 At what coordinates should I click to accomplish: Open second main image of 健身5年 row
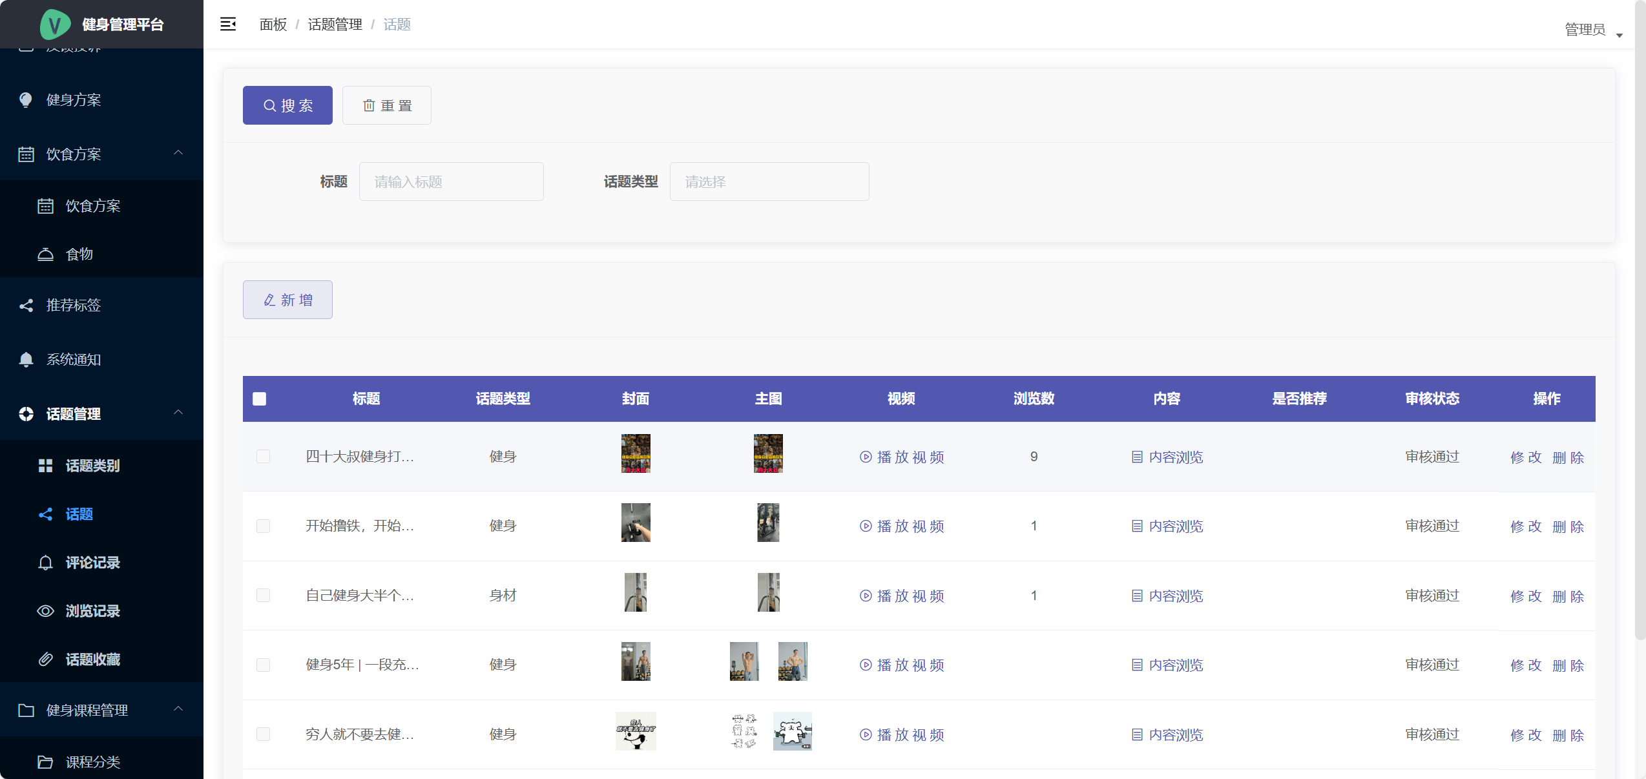793,661
